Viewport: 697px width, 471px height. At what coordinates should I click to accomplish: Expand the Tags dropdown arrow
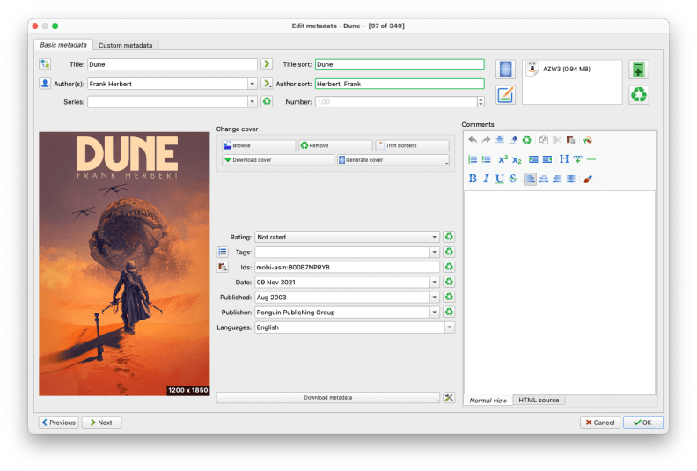tap(434, 252)
